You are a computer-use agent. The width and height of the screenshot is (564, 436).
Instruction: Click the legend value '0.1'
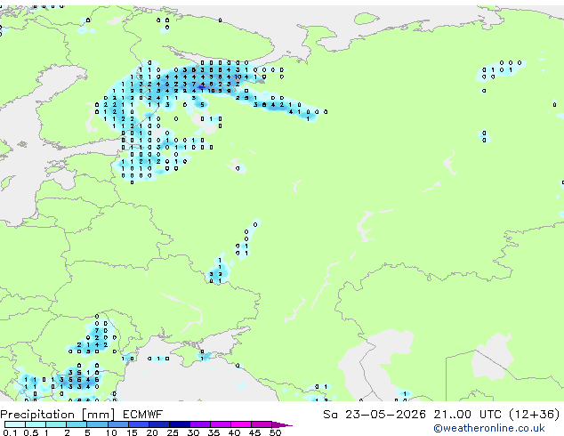click(x=10, y=432)
